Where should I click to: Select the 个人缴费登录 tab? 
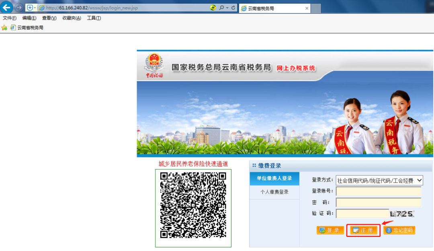pos(274,192)
